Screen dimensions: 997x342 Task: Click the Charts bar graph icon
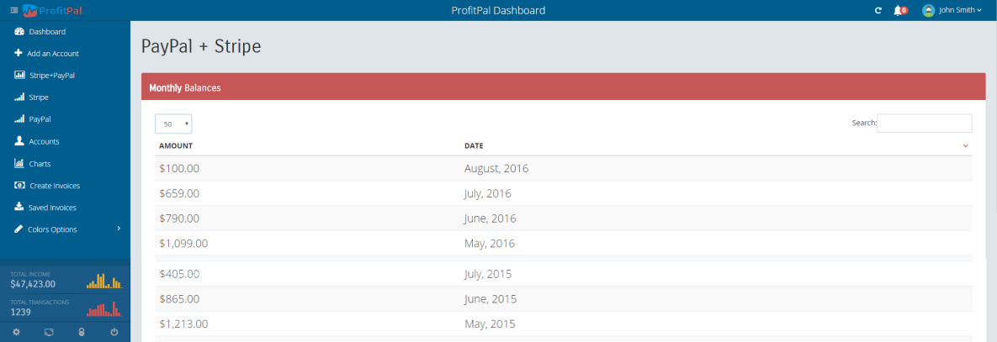click(x=19, y=163)
